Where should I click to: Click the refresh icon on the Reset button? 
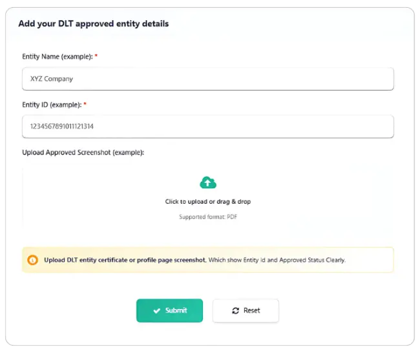(236, 311)
